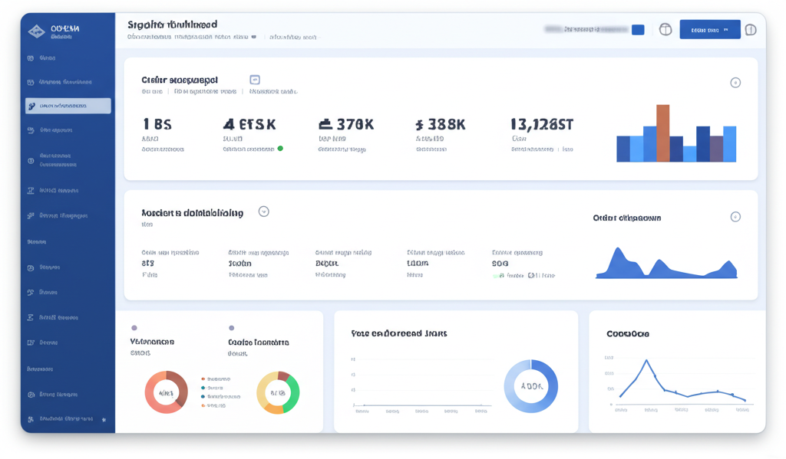Click the circular profile avatar in the header
Viewport: 786px width, 459px height.
click(665, 28)
